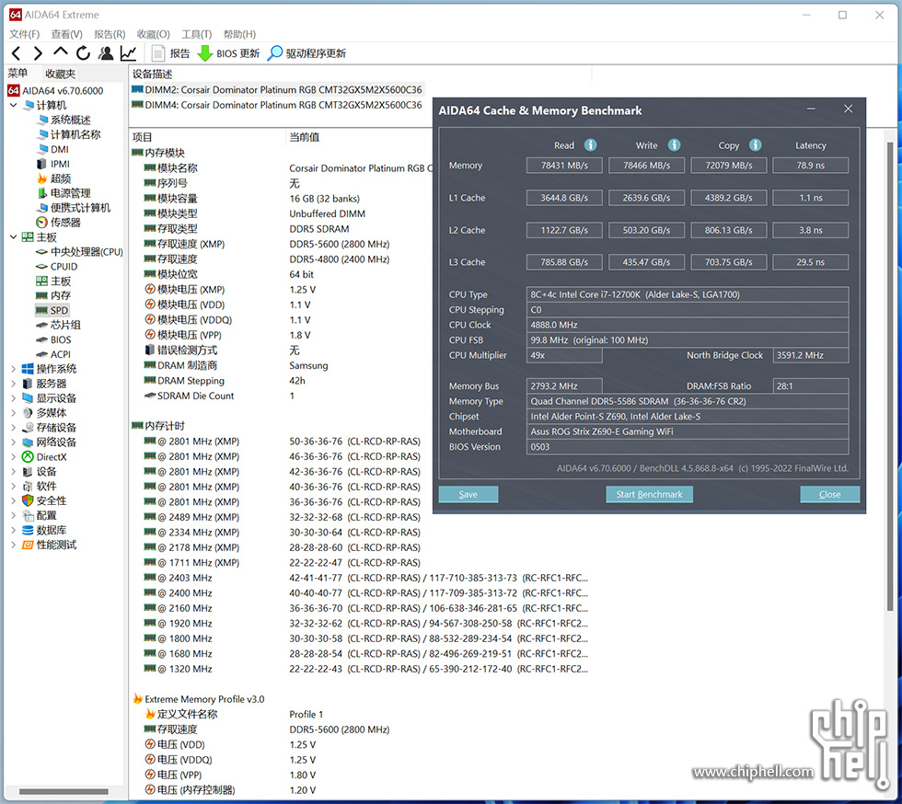
Task: Open the 工具(T) menu
Action: 196,34
